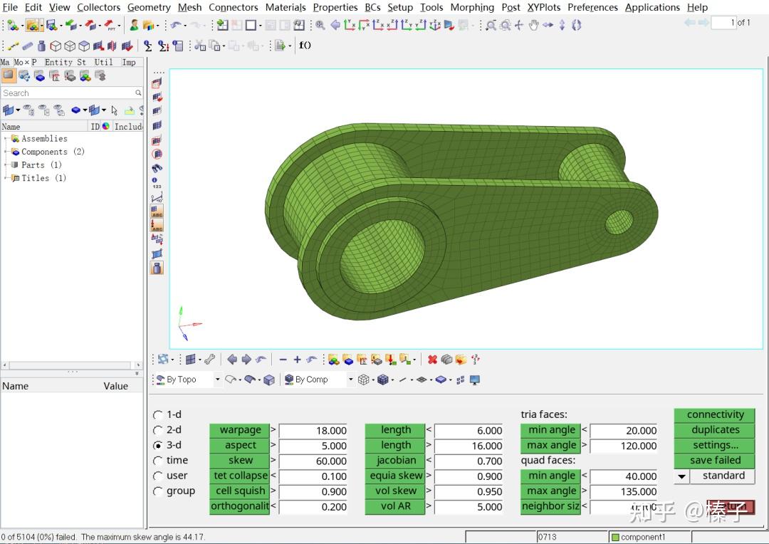This screenshot has width=769, height=544.
Task: Open the Morphing menu
Action: tap(471, 7)
